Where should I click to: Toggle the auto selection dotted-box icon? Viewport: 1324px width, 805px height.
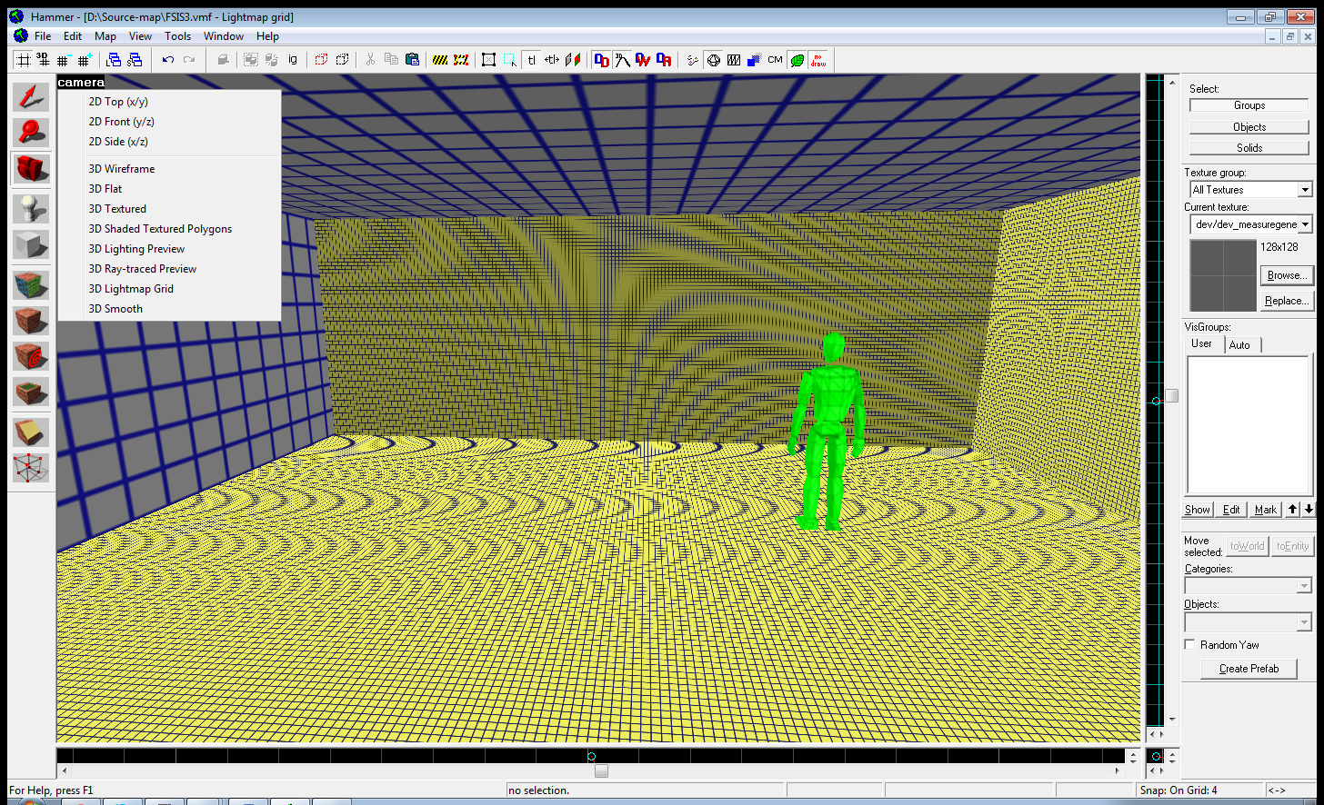click(x=509, y=60)
